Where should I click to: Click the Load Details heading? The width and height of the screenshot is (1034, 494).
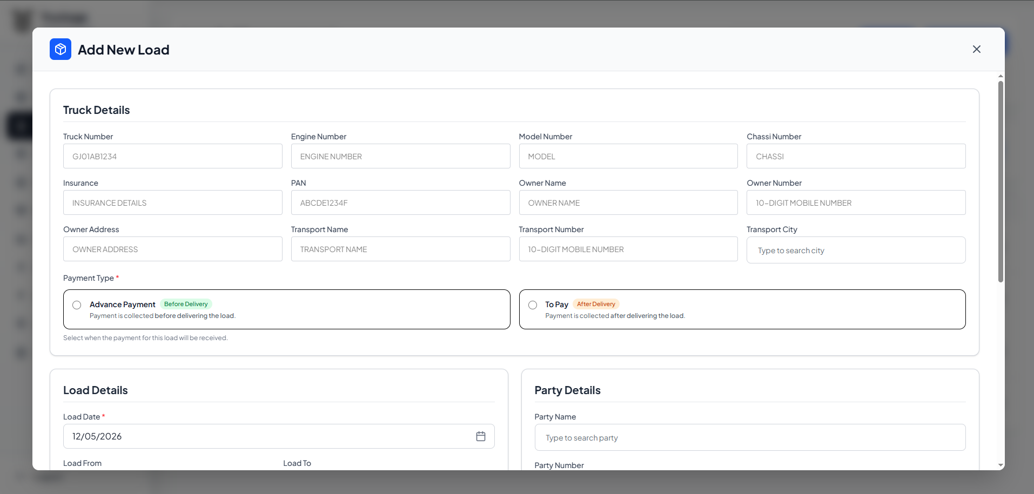(96, 390)
